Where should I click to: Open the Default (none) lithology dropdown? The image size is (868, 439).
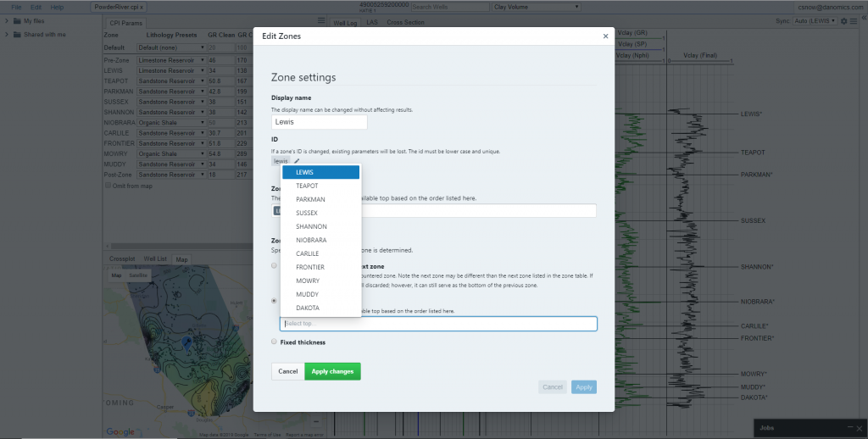click(171, 47)
